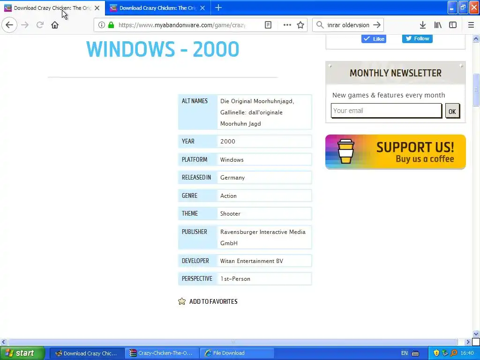The height and width of the screenshot is (360, 480).
Task: Click the horizontal scrollbar thumb
Action: point(232,342)
